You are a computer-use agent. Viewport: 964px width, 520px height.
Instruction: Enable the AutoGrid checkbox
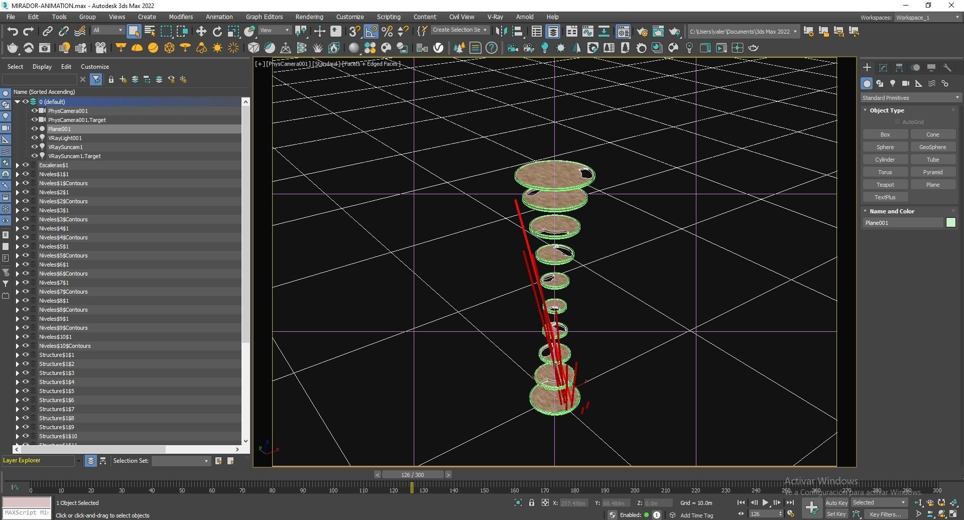coord(897,122)
